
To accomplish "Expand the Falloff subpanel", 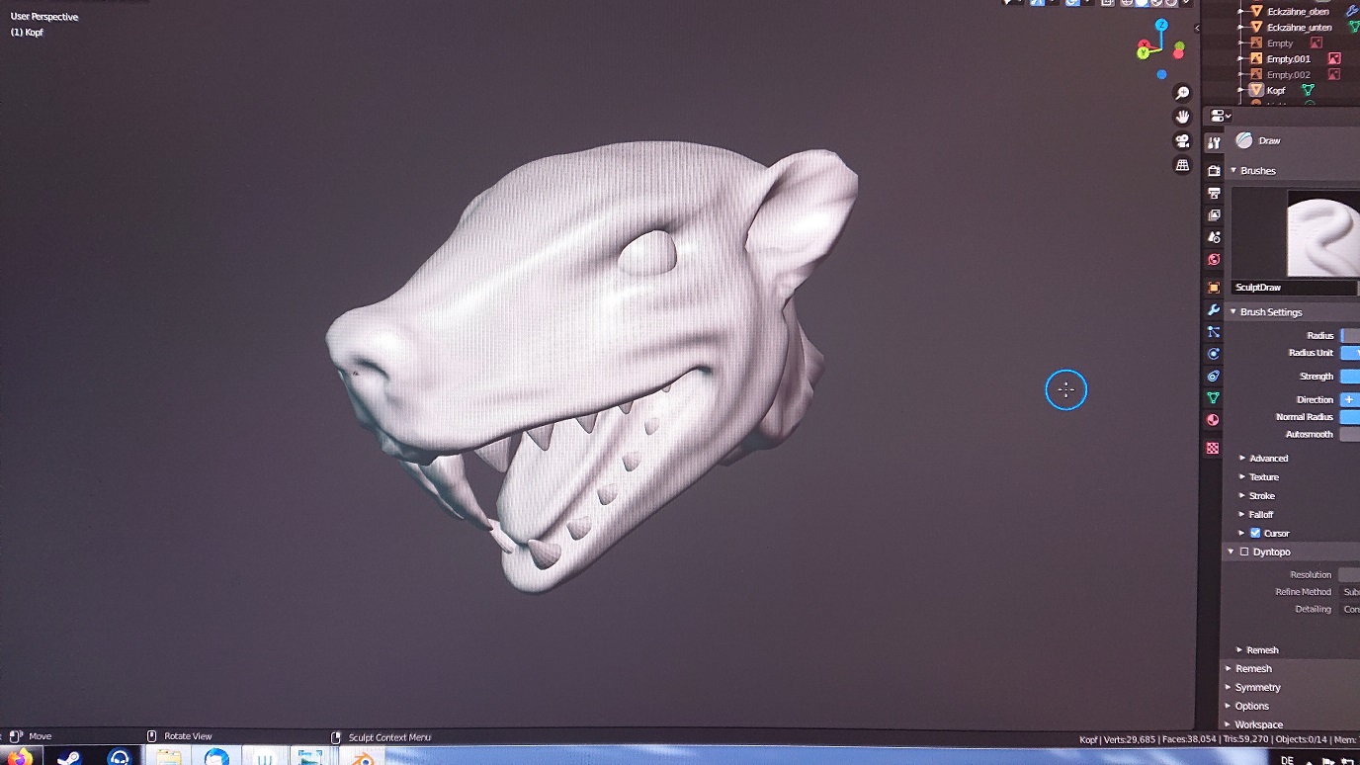I will (x=1260, y=514).
